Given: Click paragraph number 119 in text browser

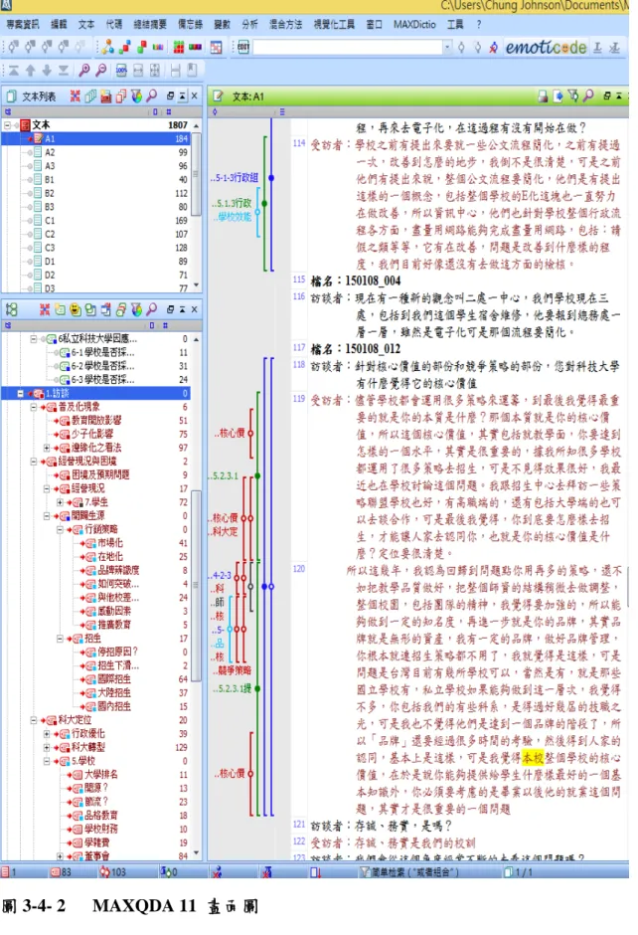Looking at the screenshot, I should [298, 399].
